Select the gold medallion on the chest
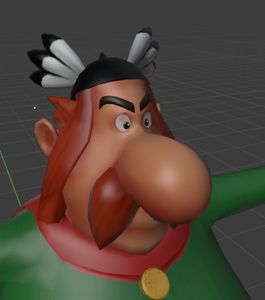Viewport: 265px width, 300px height. (155, 283)
